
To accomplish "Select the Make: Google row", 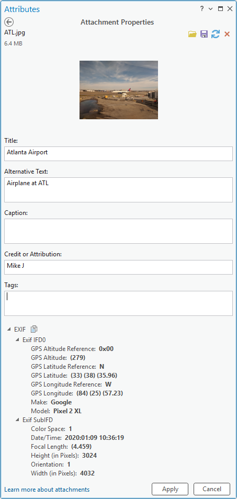I will (x=51, y=402).
